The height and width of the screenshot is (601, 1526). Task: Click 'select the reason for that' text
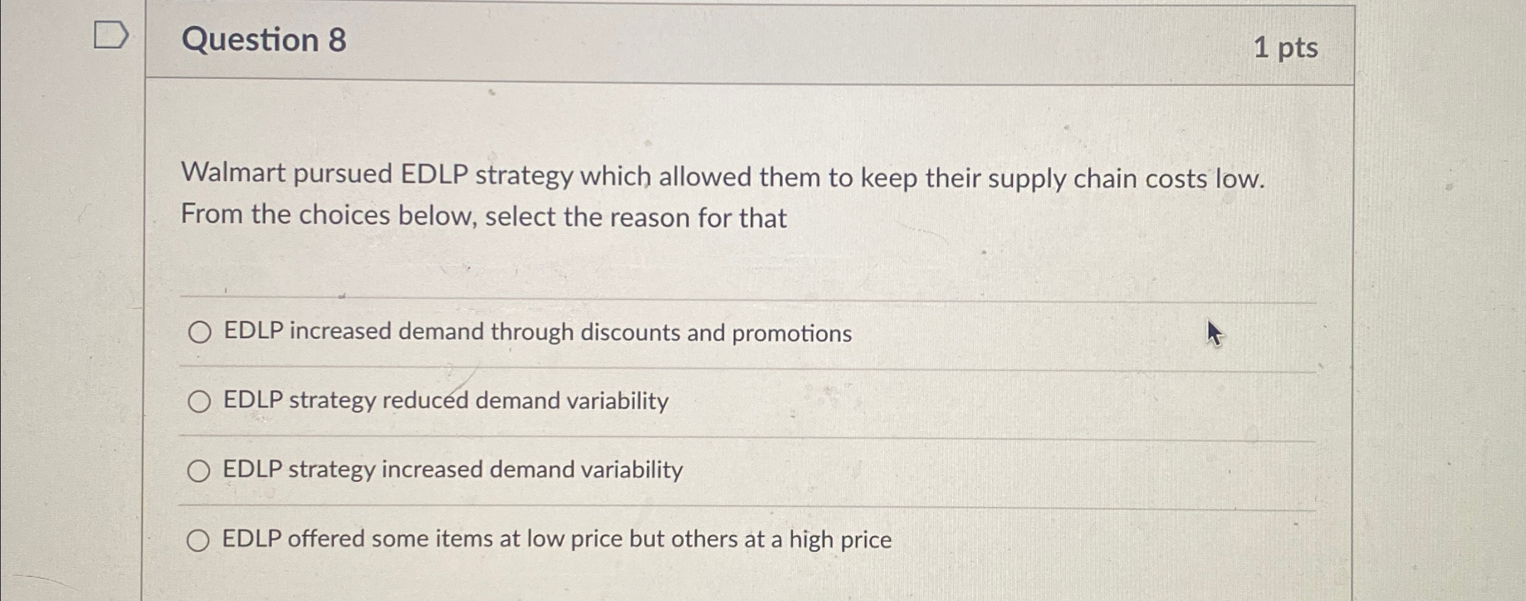pos(635,218)
